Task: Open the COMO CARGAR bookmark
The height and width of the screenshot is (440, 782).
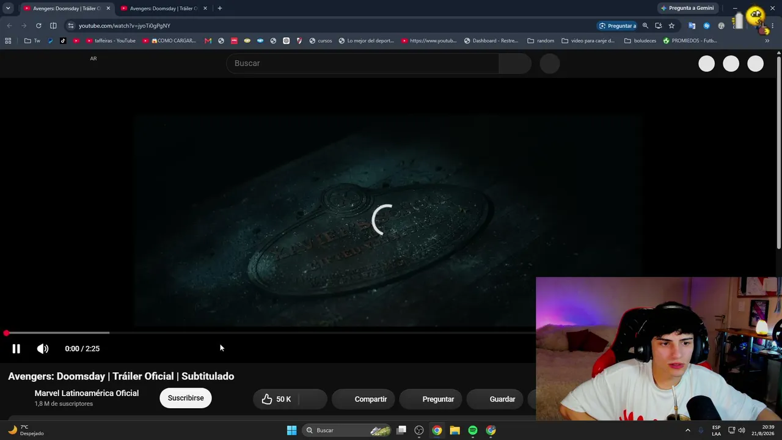Action: 170,41
